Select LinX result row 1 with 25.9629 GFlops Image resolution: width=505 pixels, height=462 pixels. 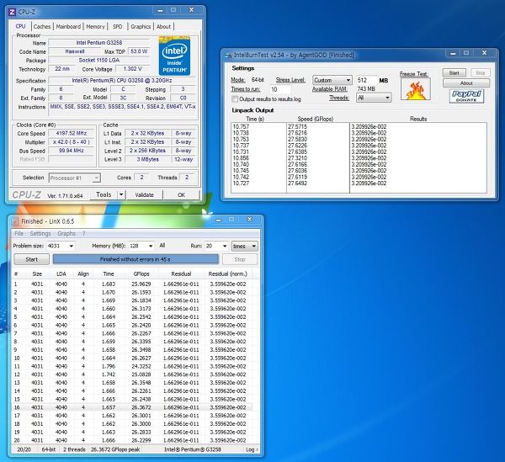(x=131, y=284)
